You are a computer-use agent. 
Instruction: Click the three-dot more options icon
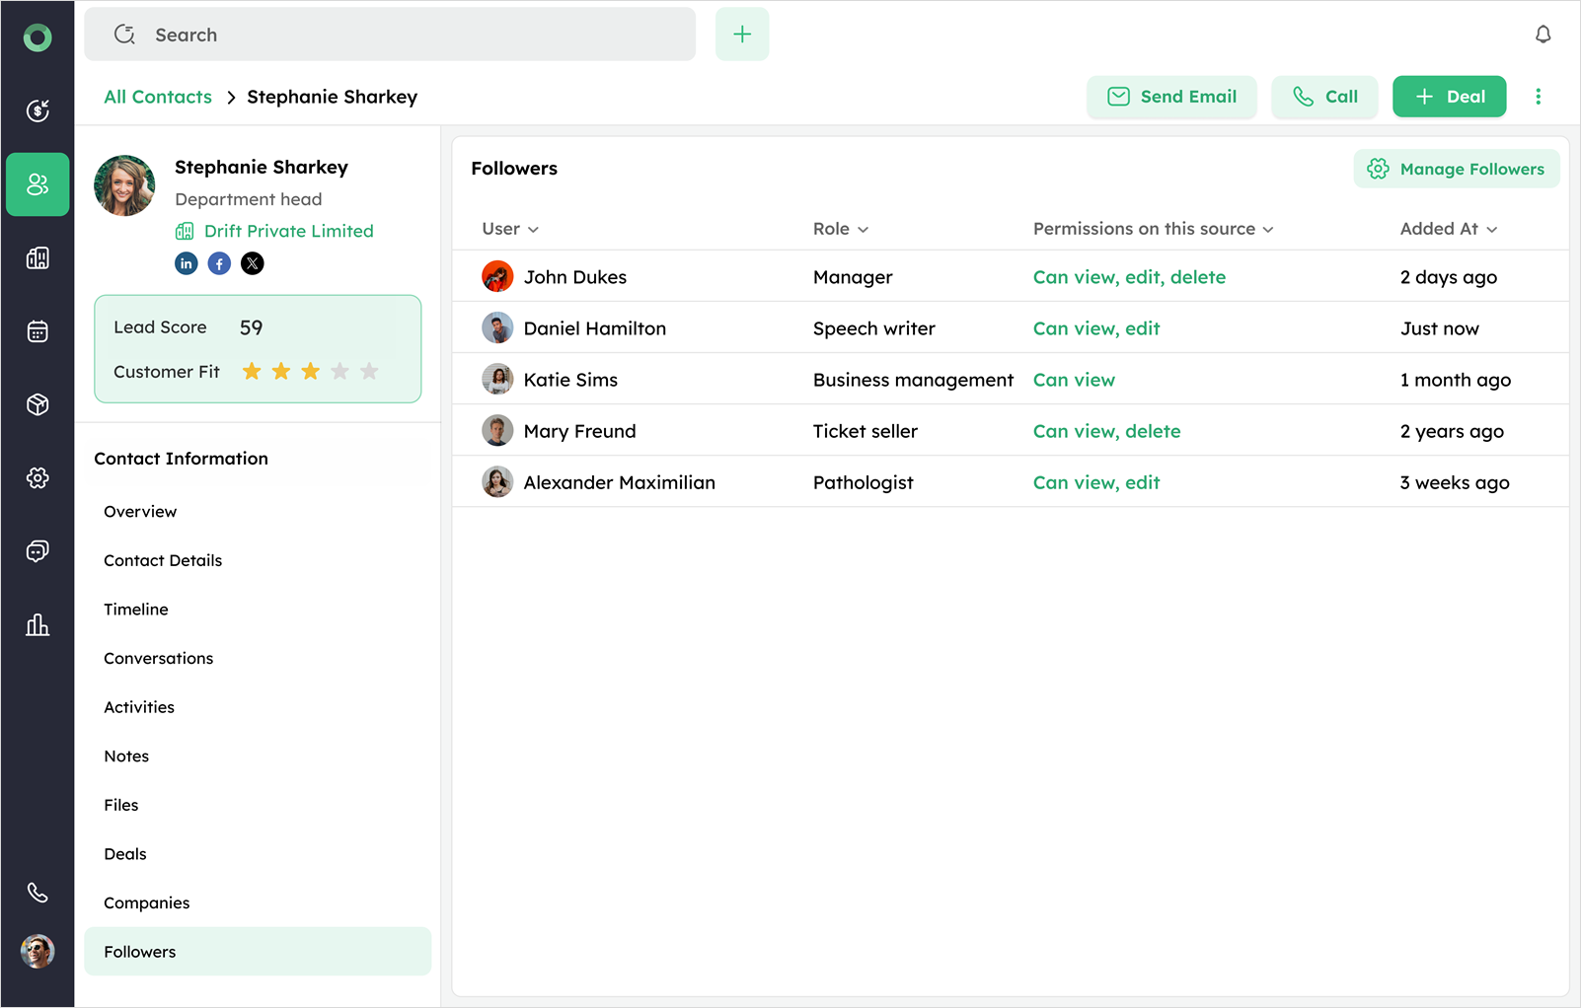pos(1538,97)
